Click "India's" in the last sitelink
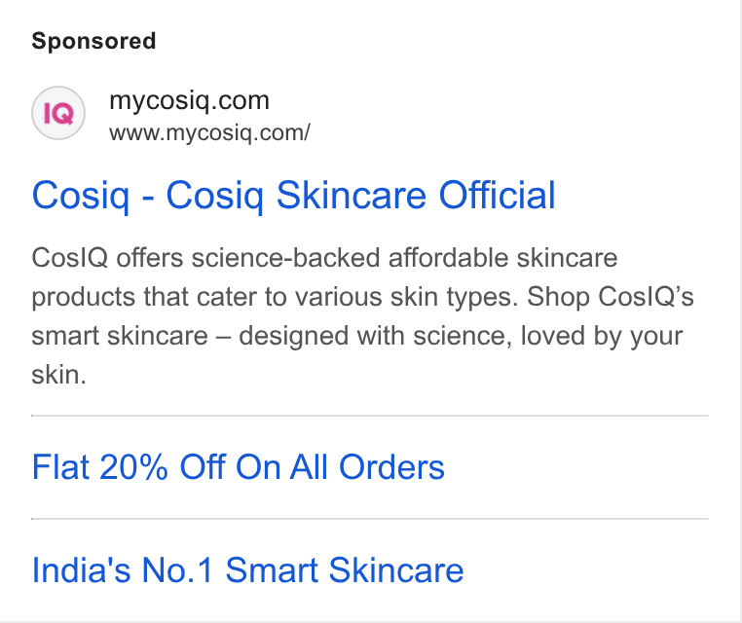Image resolution: width=742 pixels, height=623 pixels. [81, 570]
